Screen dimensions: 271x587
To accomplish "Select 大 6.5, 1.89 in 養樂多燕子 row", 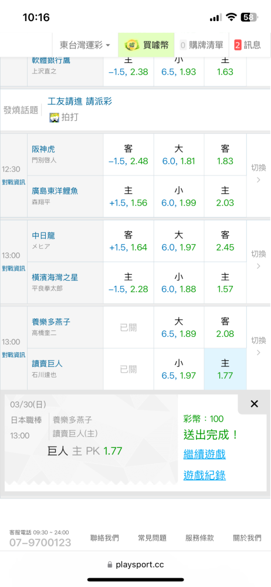I will [x=178, y=328].
